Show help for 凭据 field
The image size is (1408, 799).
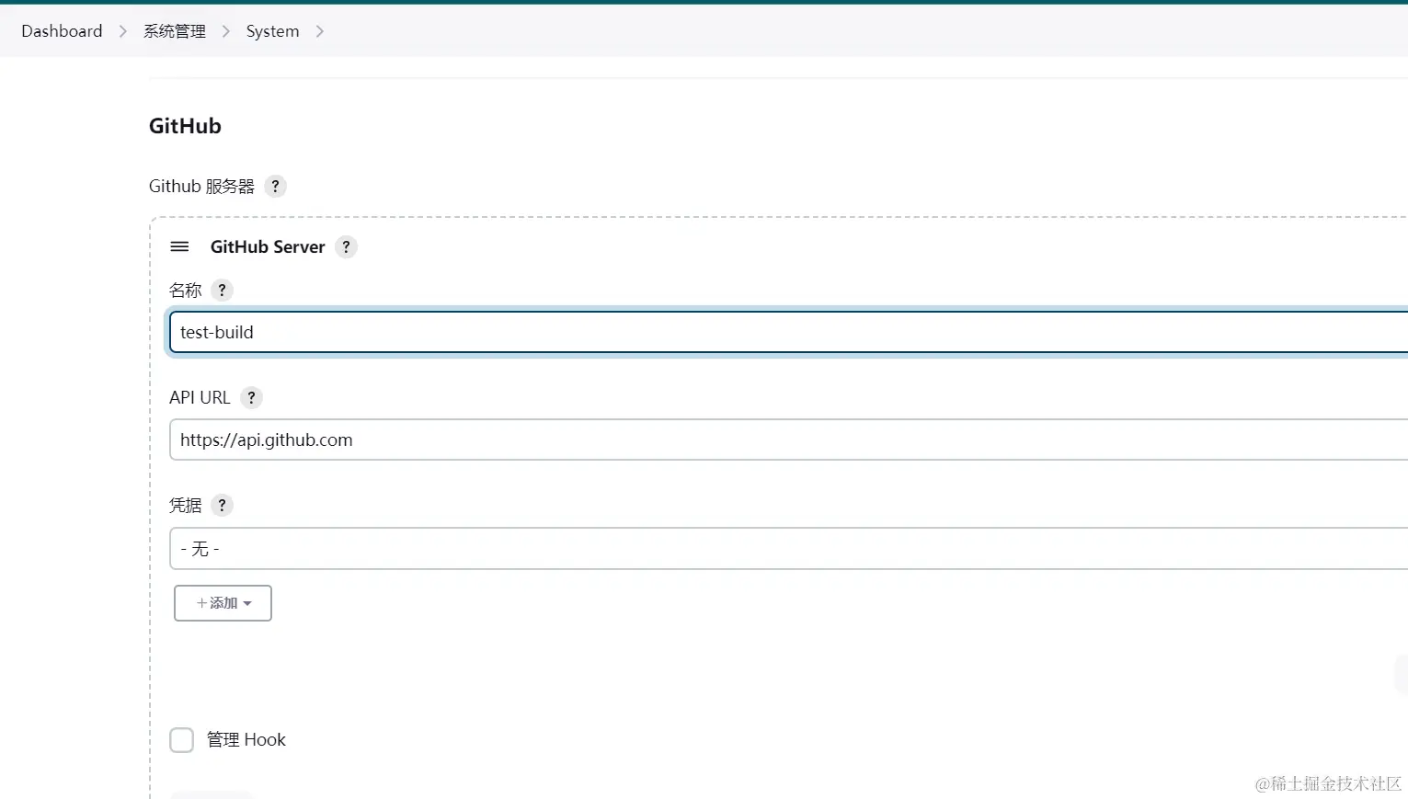222,506
